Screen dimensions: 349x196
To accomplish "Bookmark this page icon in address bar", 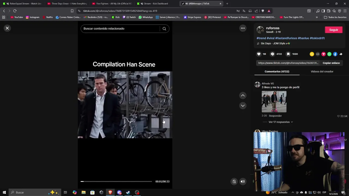I will point(72,11).
